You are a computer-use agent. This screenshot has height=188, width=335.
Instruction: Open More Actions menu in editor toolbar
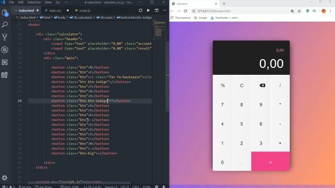pos(165,10)
